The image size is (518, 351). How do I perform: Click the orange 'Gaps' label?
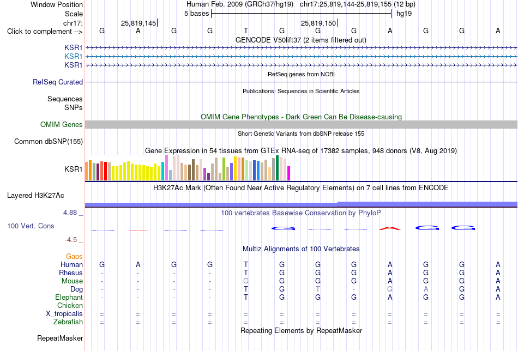[x=74, y=256]
